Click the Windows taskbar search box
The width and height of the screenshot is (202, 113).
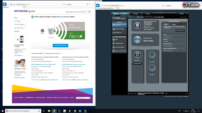click(23, 111)
